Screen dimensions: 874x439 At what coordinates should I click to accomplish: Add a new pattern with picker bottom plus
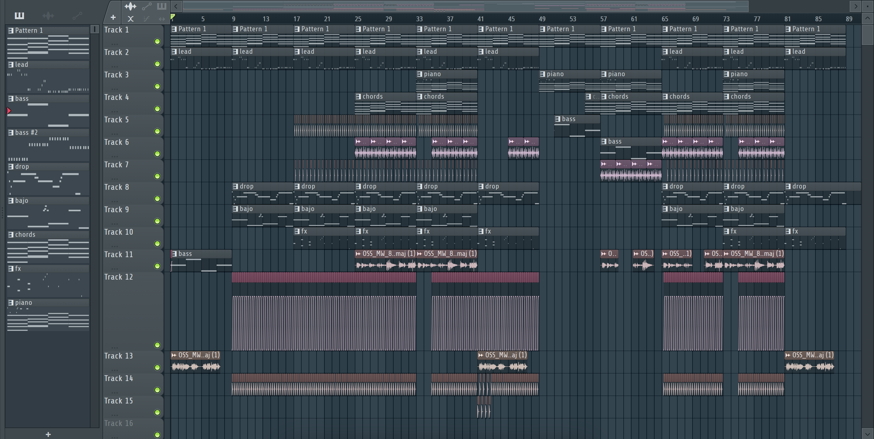48,434
